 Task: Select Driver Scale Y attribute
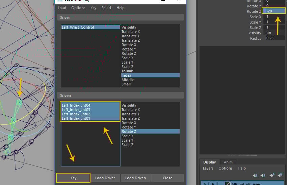click(150, 62)
